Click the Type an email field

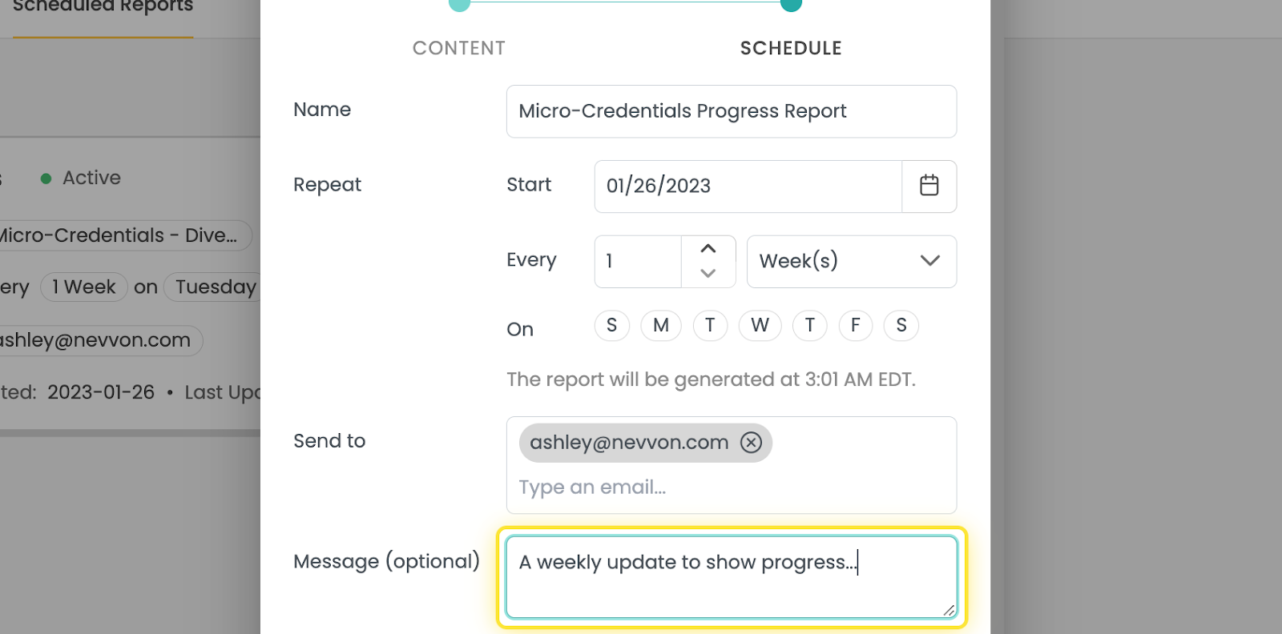tap(732, 487)
